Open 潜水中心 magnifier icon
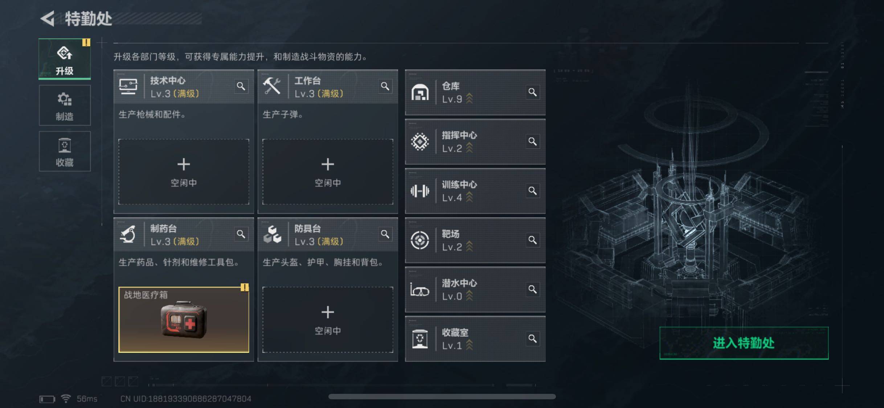 pos(532,289)
